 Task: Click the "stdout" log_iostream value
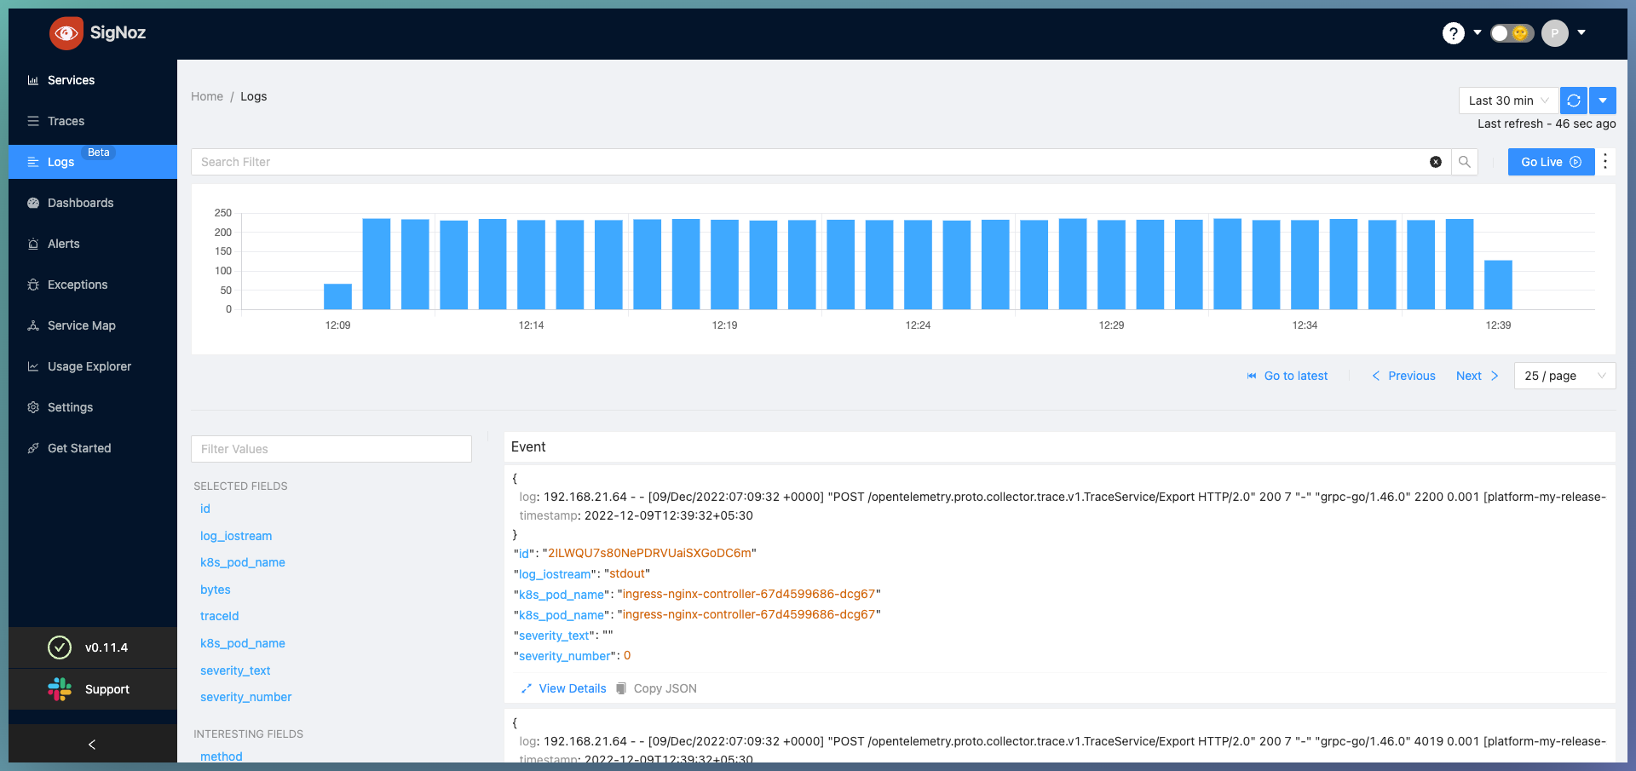pyautogui.click(x=628, y=573)
